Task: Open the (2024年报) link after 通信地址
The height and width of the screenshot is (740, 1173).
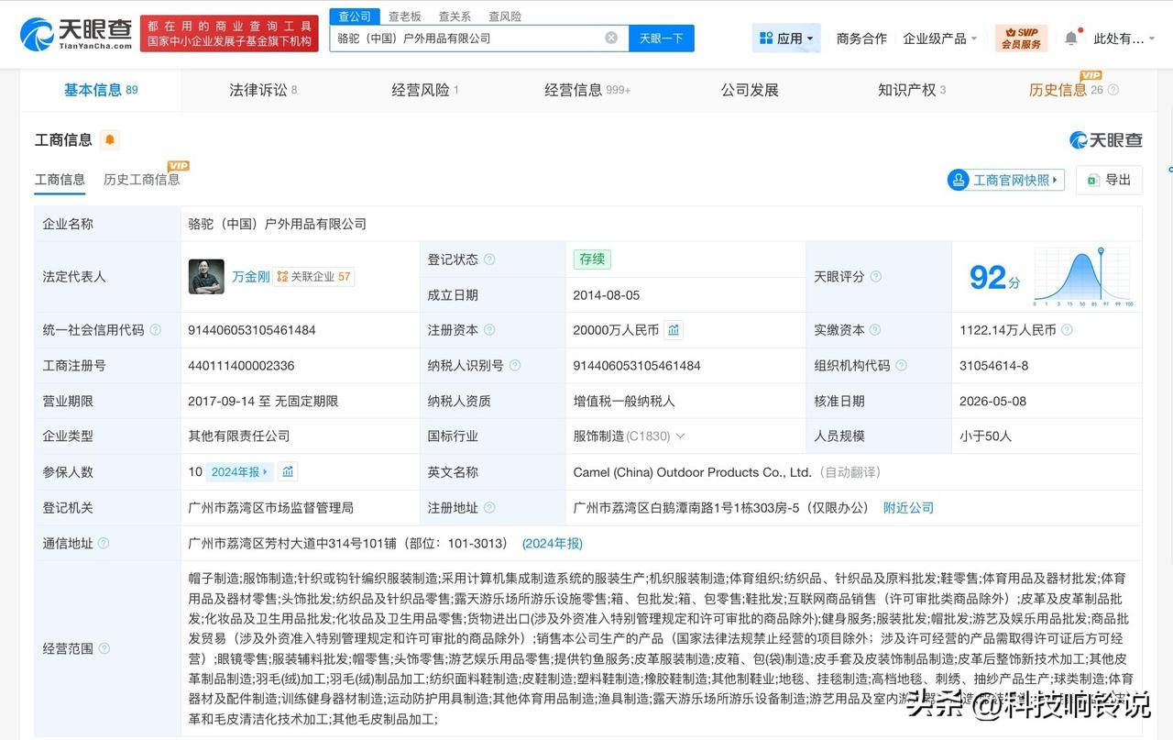Action: [x=553, y=544]
